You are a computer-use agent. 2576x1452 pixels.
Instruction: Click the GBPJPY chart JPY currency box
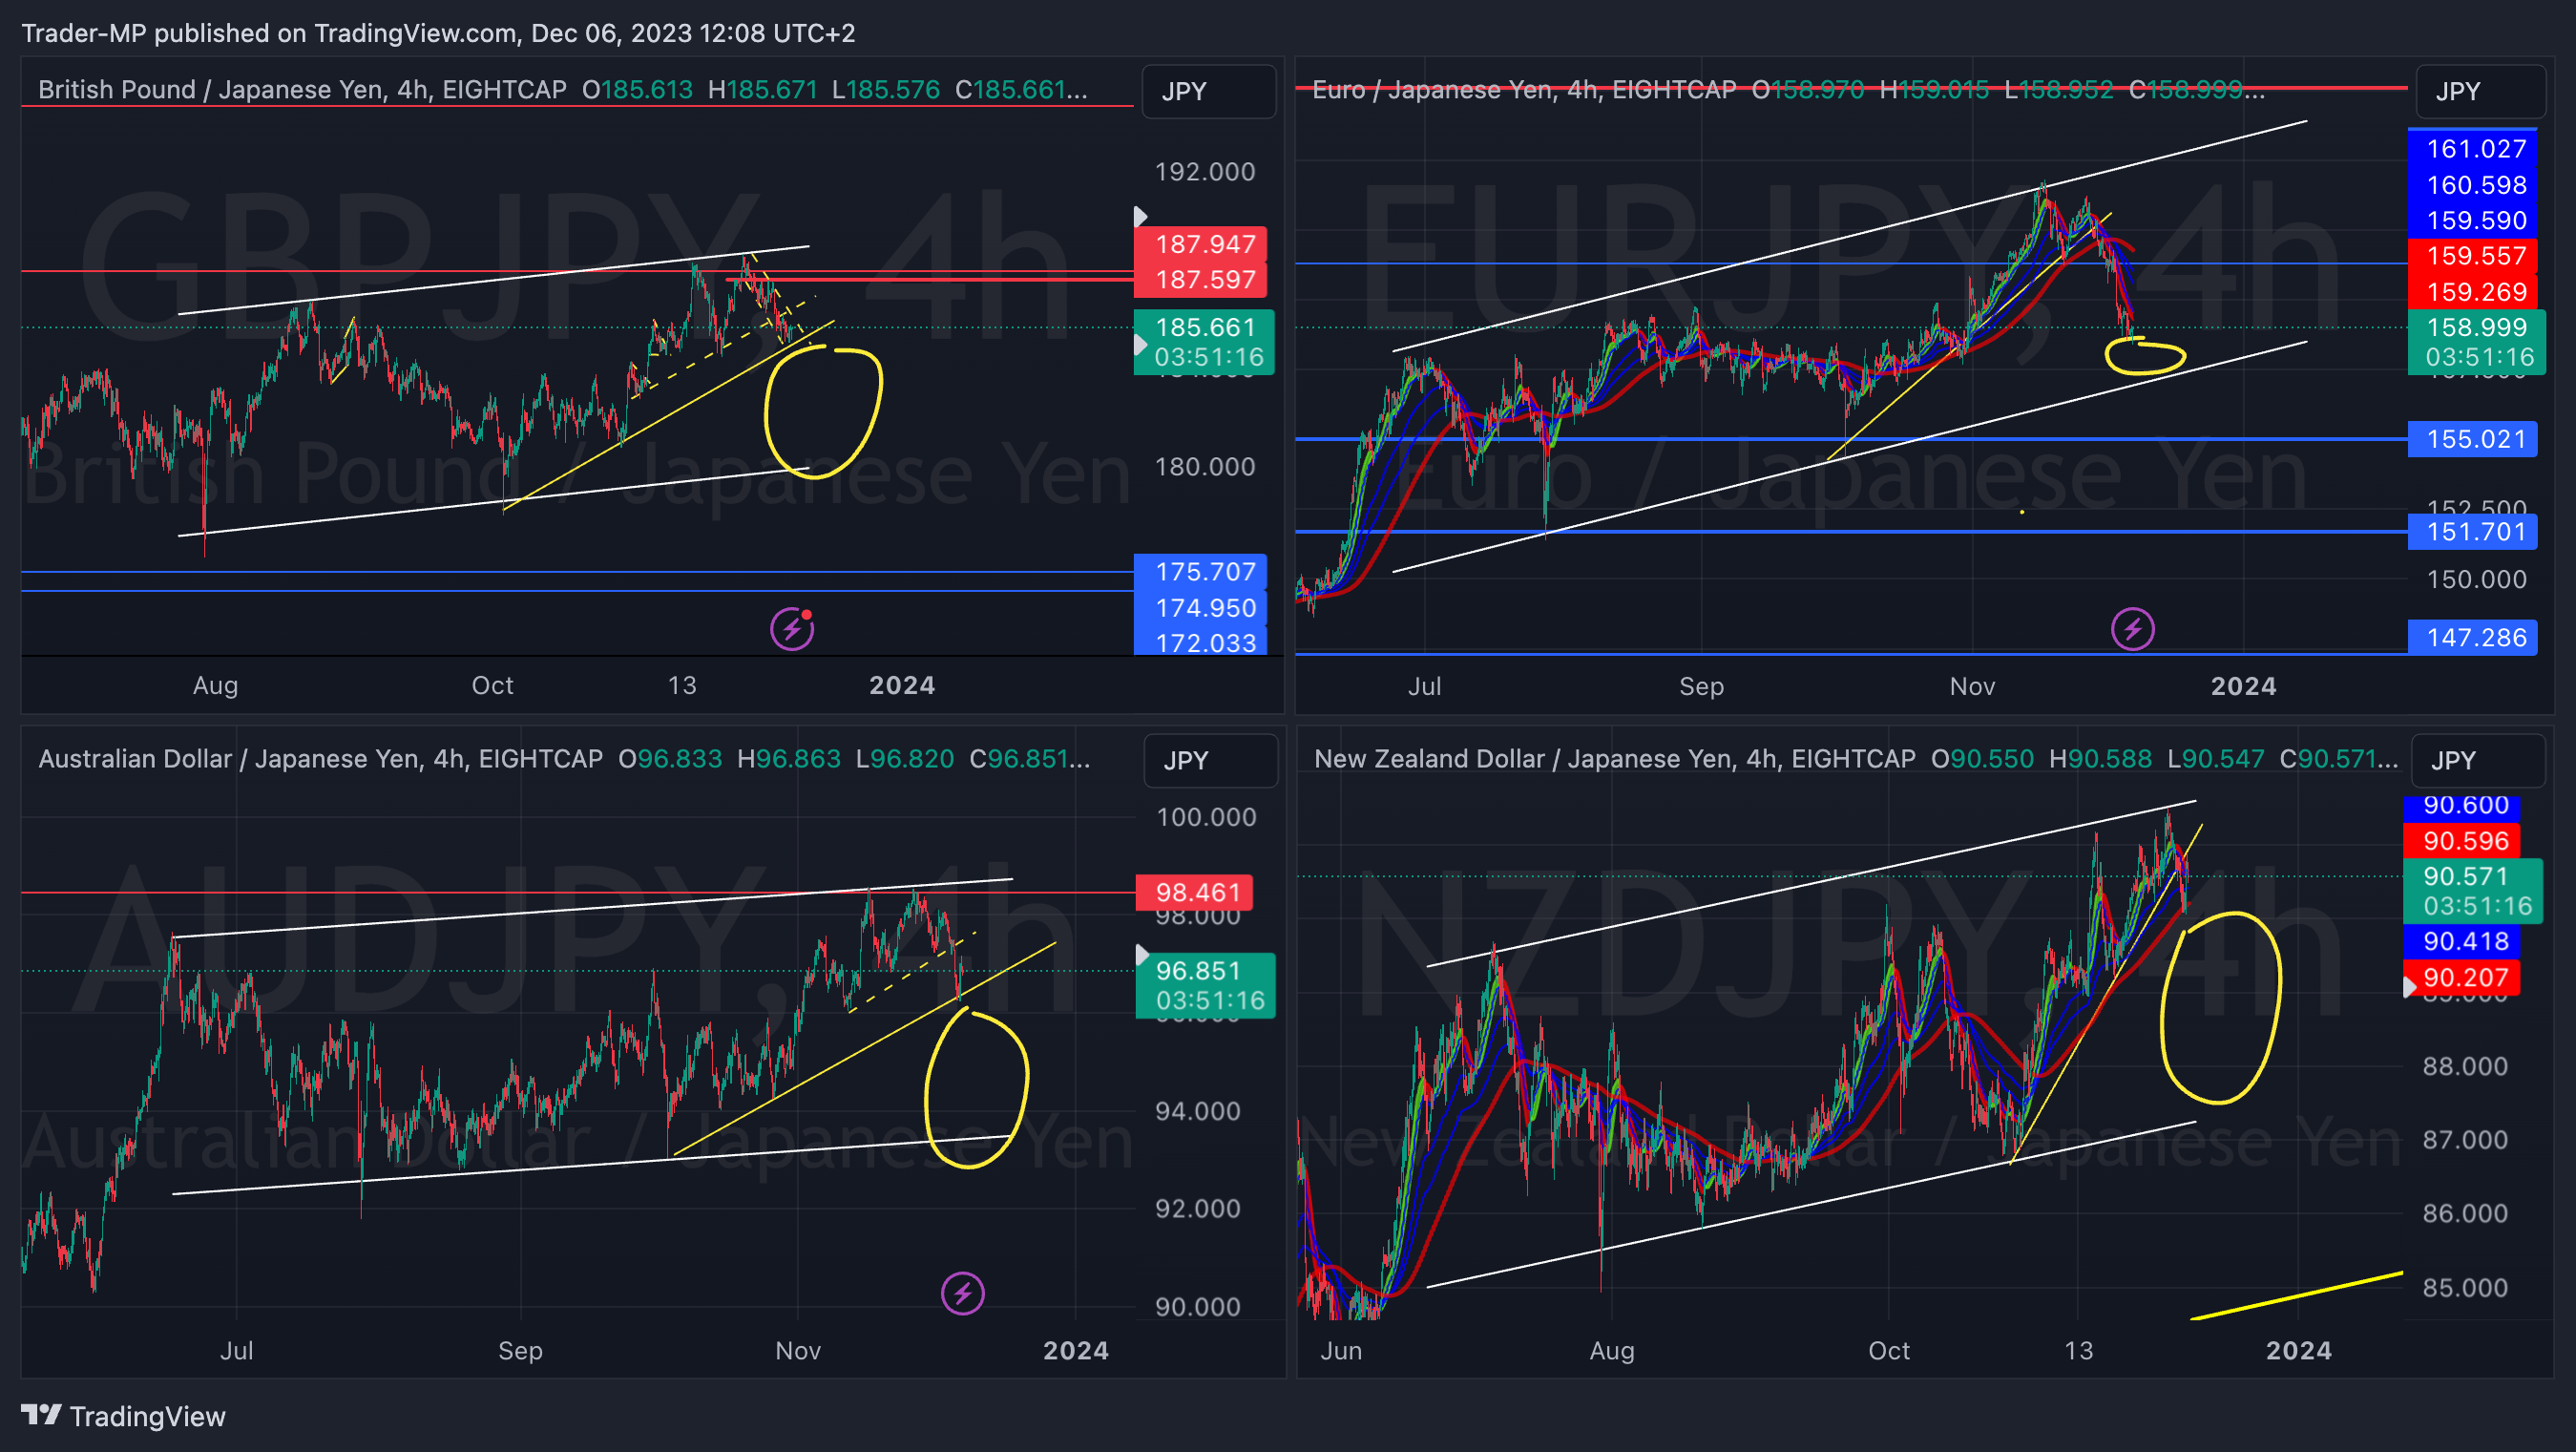pos(1208,91)
